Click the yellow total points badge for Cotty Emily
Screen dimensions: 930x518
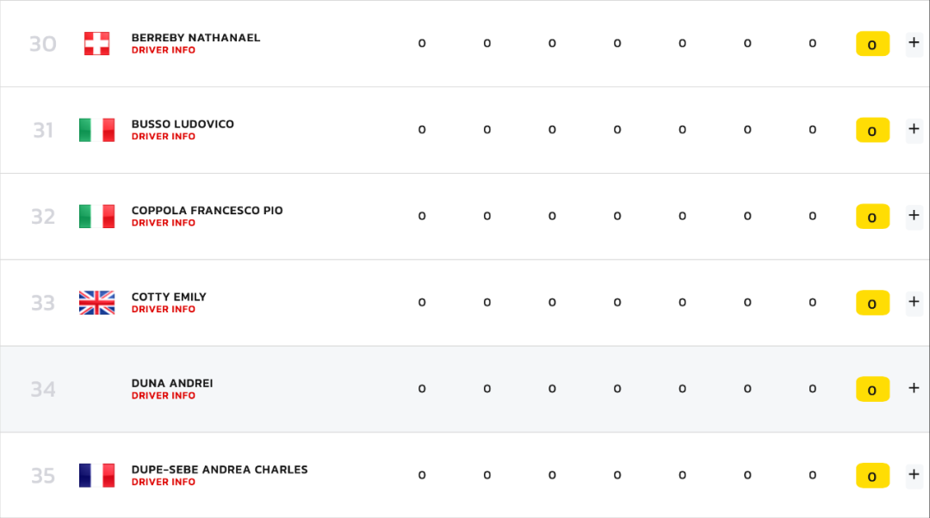coord(872,303)
